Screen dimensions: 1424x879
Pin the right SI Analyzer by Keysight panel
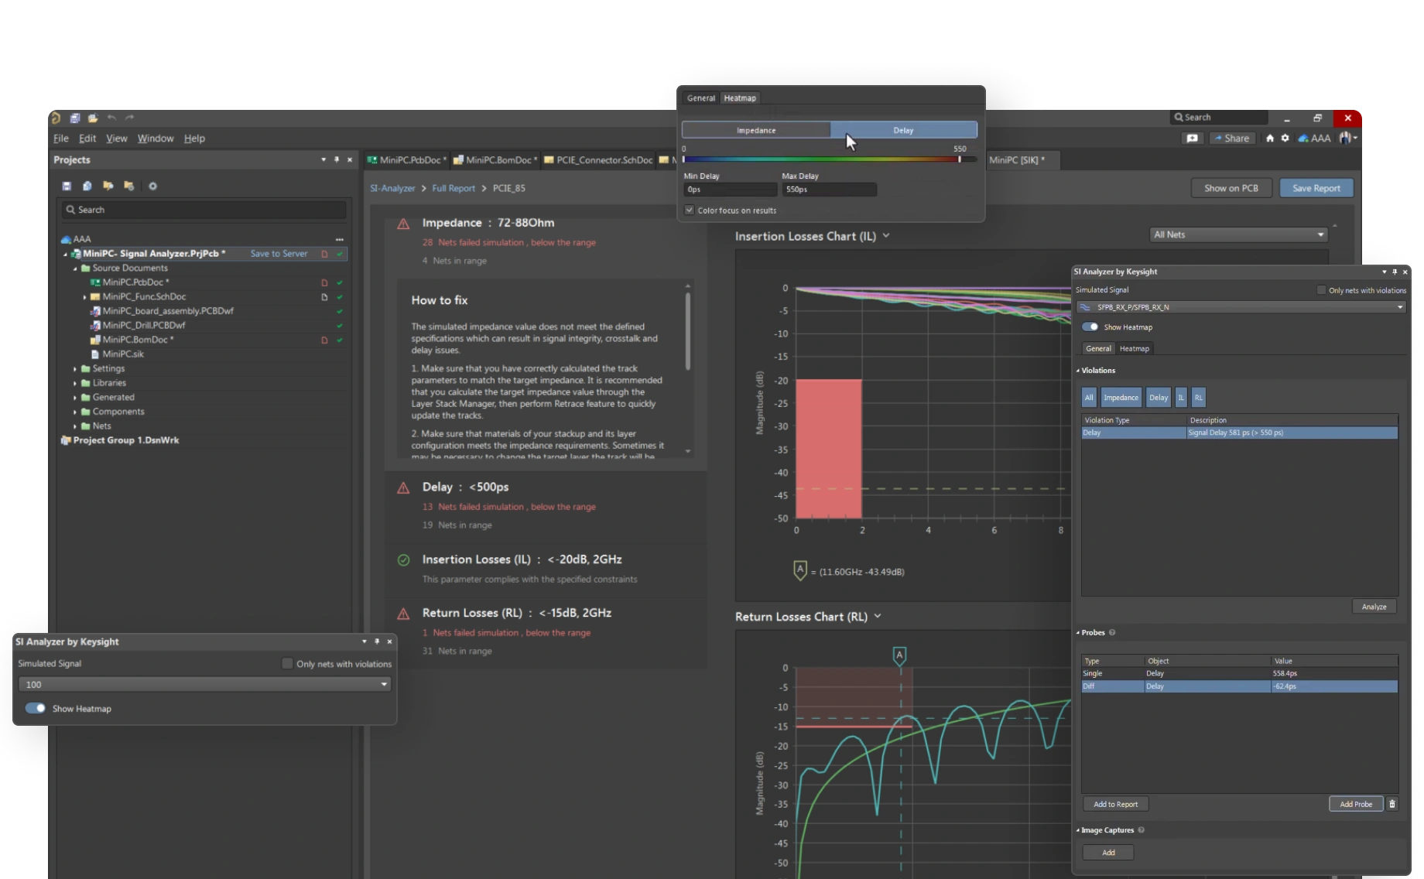[1395, 272]
